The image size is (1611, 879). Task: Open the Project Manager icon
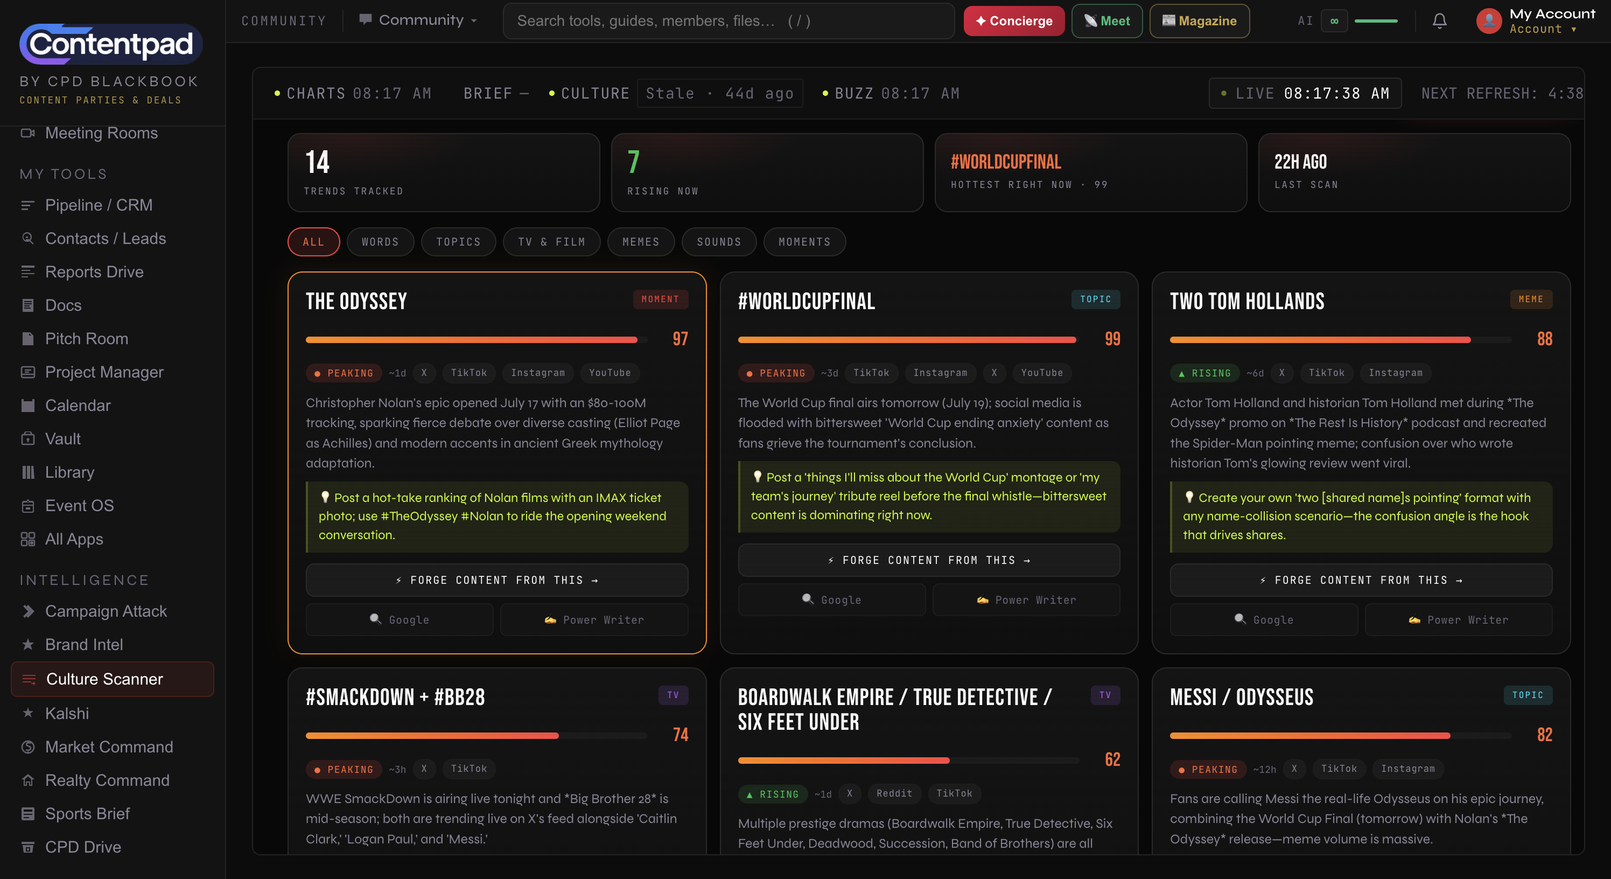27,372
